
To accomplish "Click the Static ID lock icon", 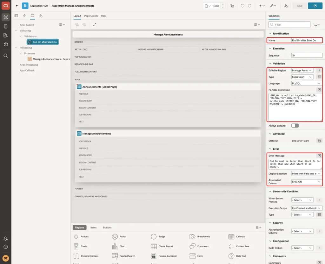I will pos(319,141).
